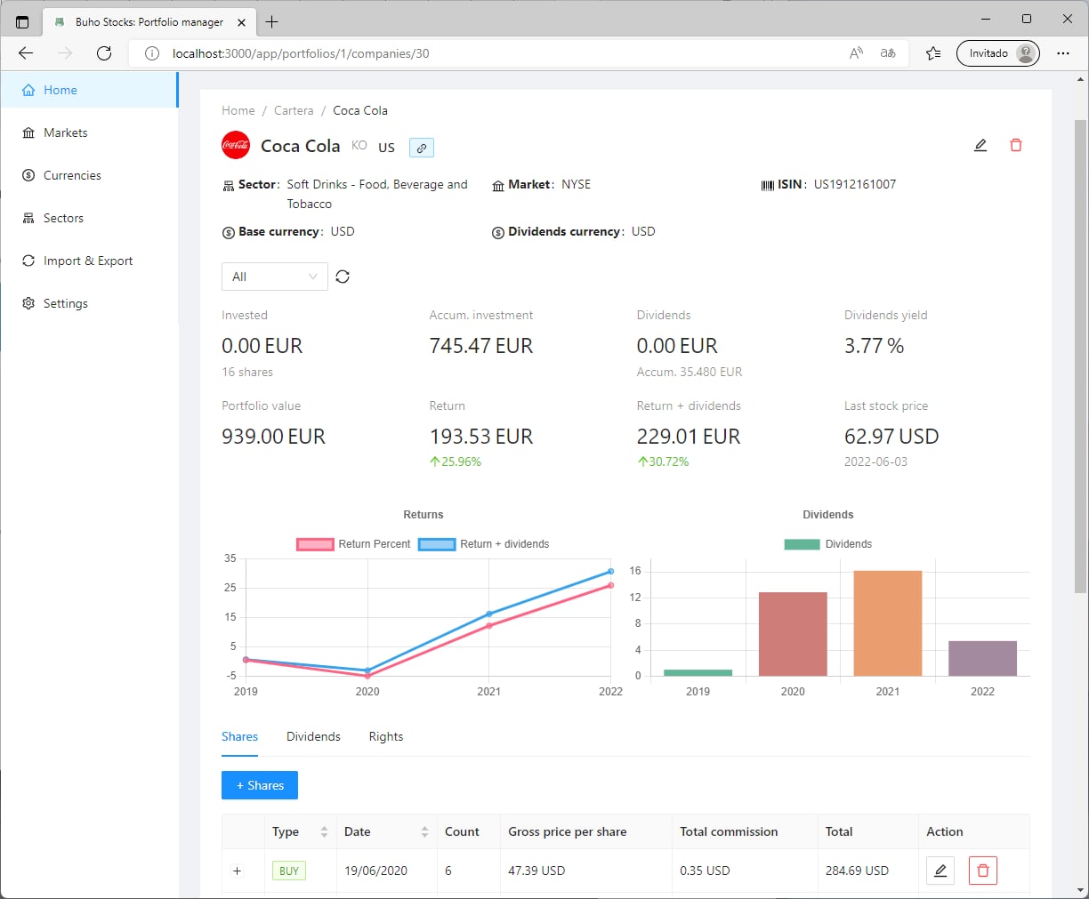
Task: Open a new browser tab
Action: (272, 21)
